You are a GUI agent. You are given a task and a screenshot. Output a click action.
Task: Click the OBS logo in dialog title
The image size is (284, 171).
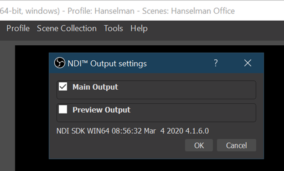click(60, 63)
